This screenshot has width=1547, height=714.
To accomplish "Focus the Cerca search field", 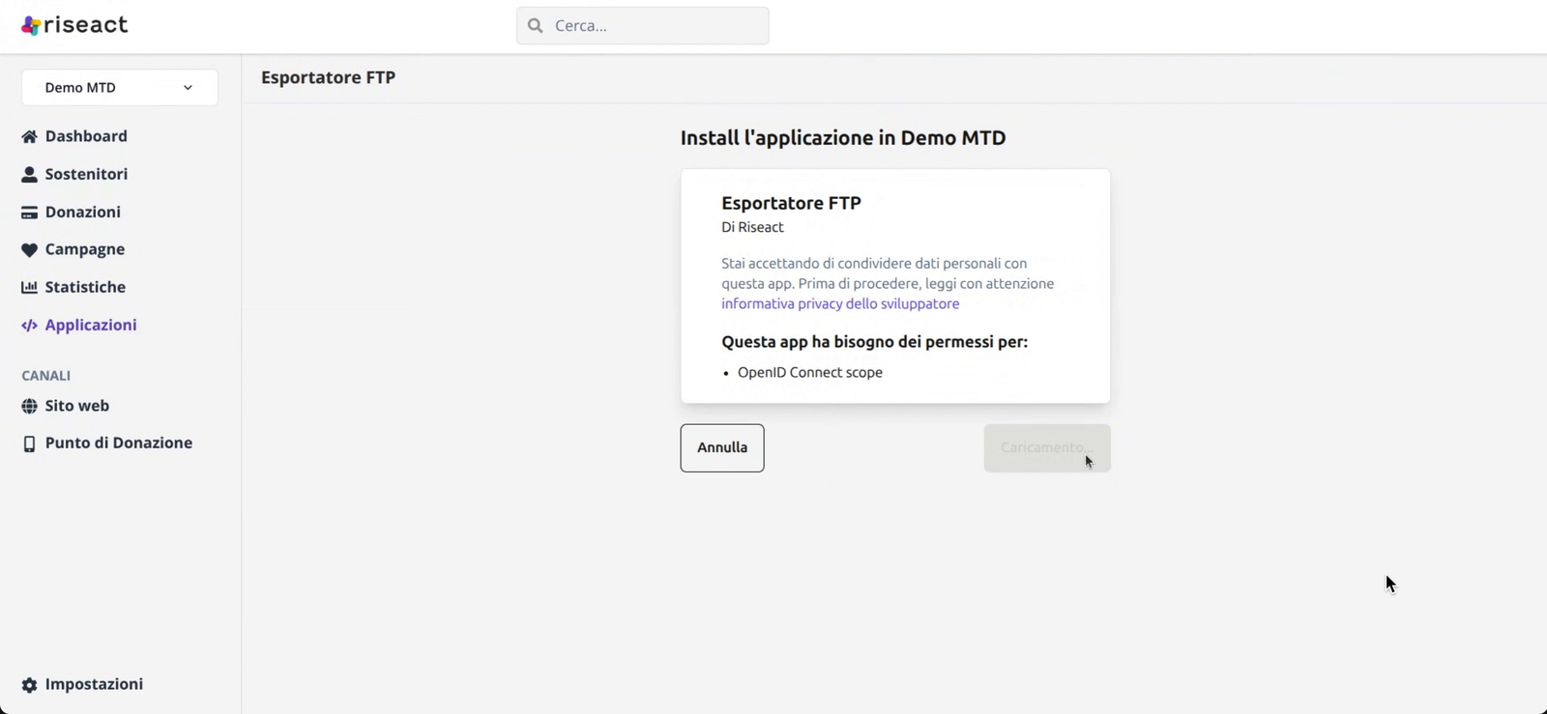I will tap(643, 26).
